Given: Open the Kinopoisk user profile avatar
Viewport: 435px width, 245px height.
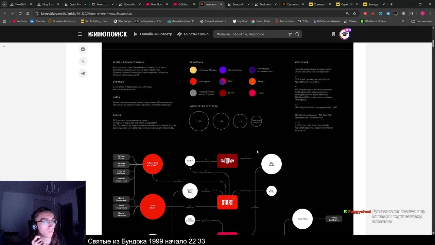Looking at the screenshot, I should coord(345,34).
